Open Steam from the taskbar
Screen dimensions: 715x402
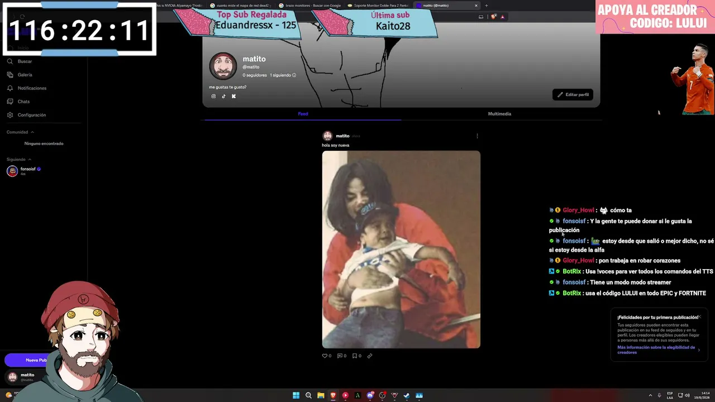click(x=407, y=395)
